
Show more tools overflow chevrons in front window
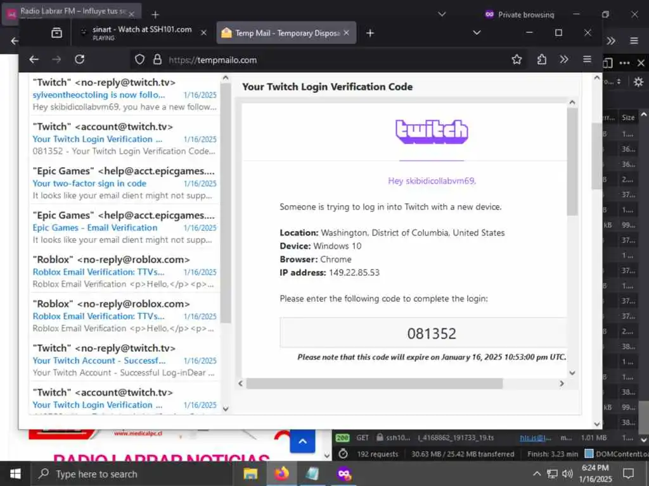click(x=563, y=59)
